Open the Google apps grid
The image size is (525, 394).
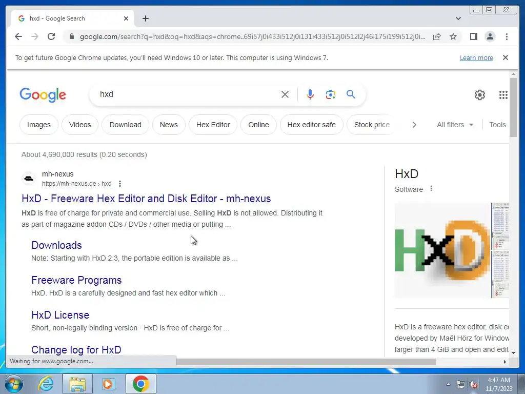pyautogui.click(x=503, y=95)
